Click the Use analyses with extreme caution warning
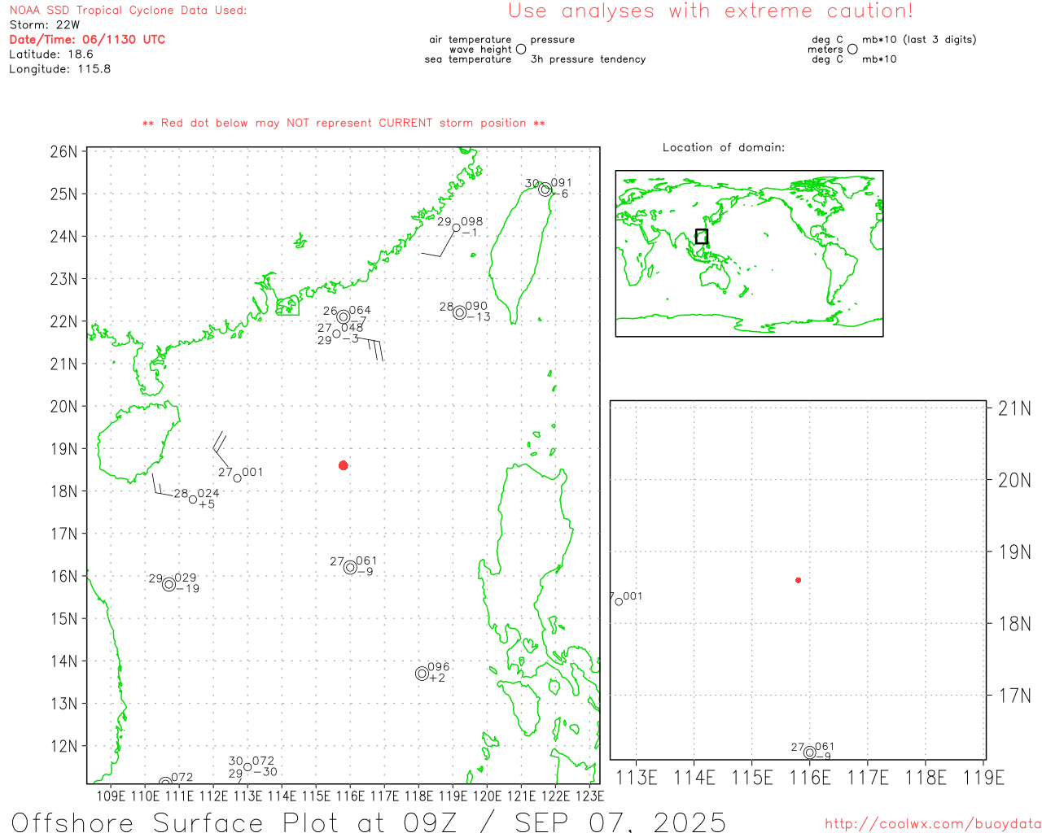 (711, 11)
